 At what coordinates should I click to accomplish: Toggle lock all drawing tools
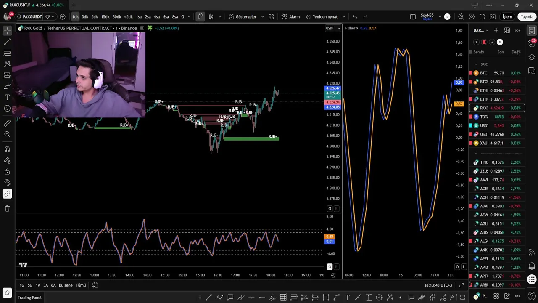coord(7,171)
